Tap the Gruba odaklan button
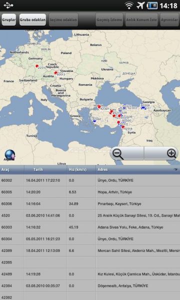Viewport: 180px width, 300px height. [32, 19]
